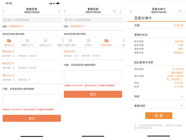Tap the back arrow on 百度女神卡 detail page
Image resolution: width=186 pixels, height=140 pixels.
[131, 11]
